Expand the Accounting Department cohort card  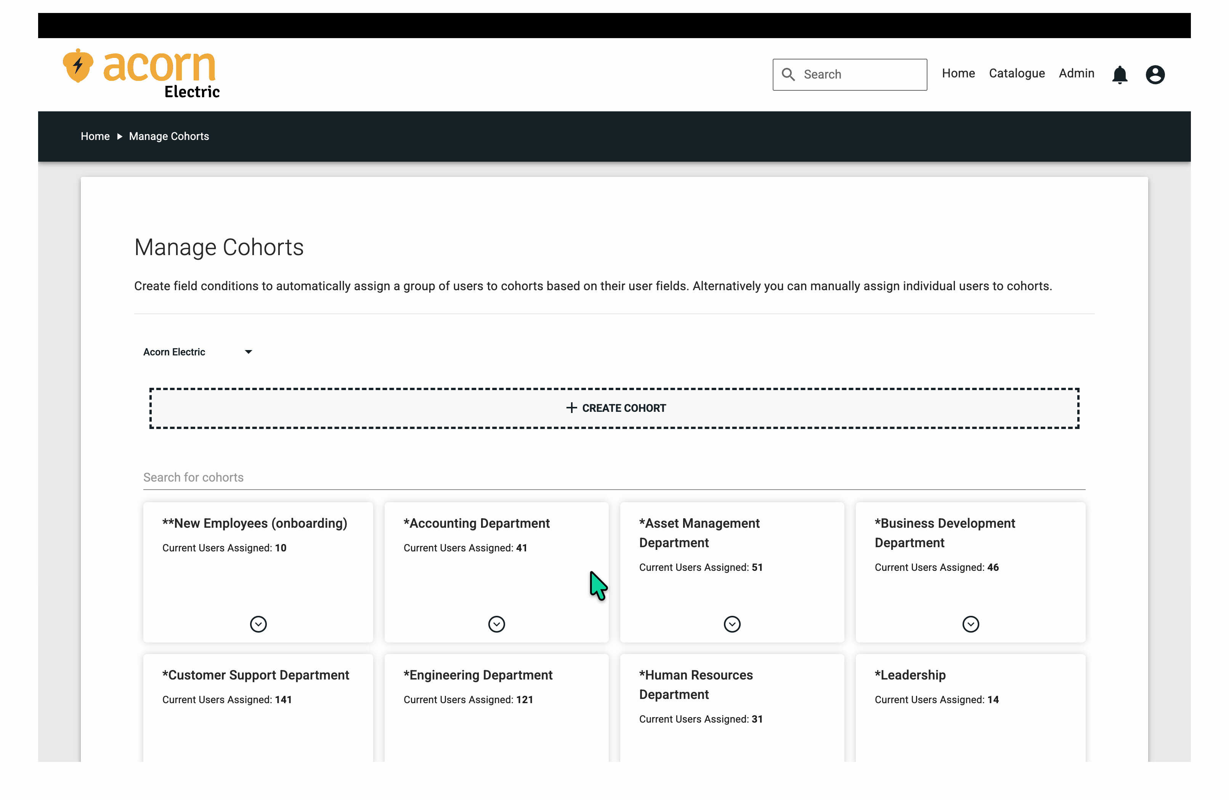[496, 624]
